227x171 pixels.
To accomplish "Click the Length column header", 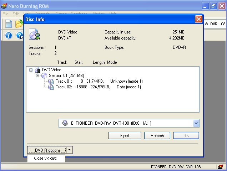I will pos(99,62).
